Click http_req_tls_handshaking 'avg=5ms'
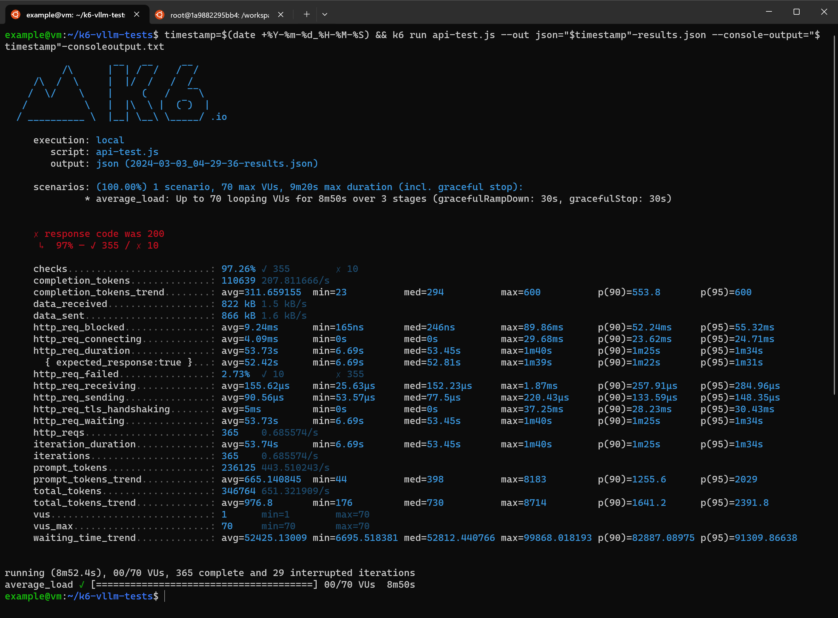 pyautogui.click(x=241, y=409)
